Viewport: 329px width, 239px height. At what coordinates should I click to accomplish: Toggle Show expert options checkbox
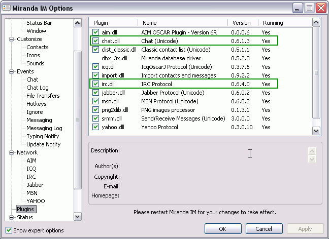[9, 230]
